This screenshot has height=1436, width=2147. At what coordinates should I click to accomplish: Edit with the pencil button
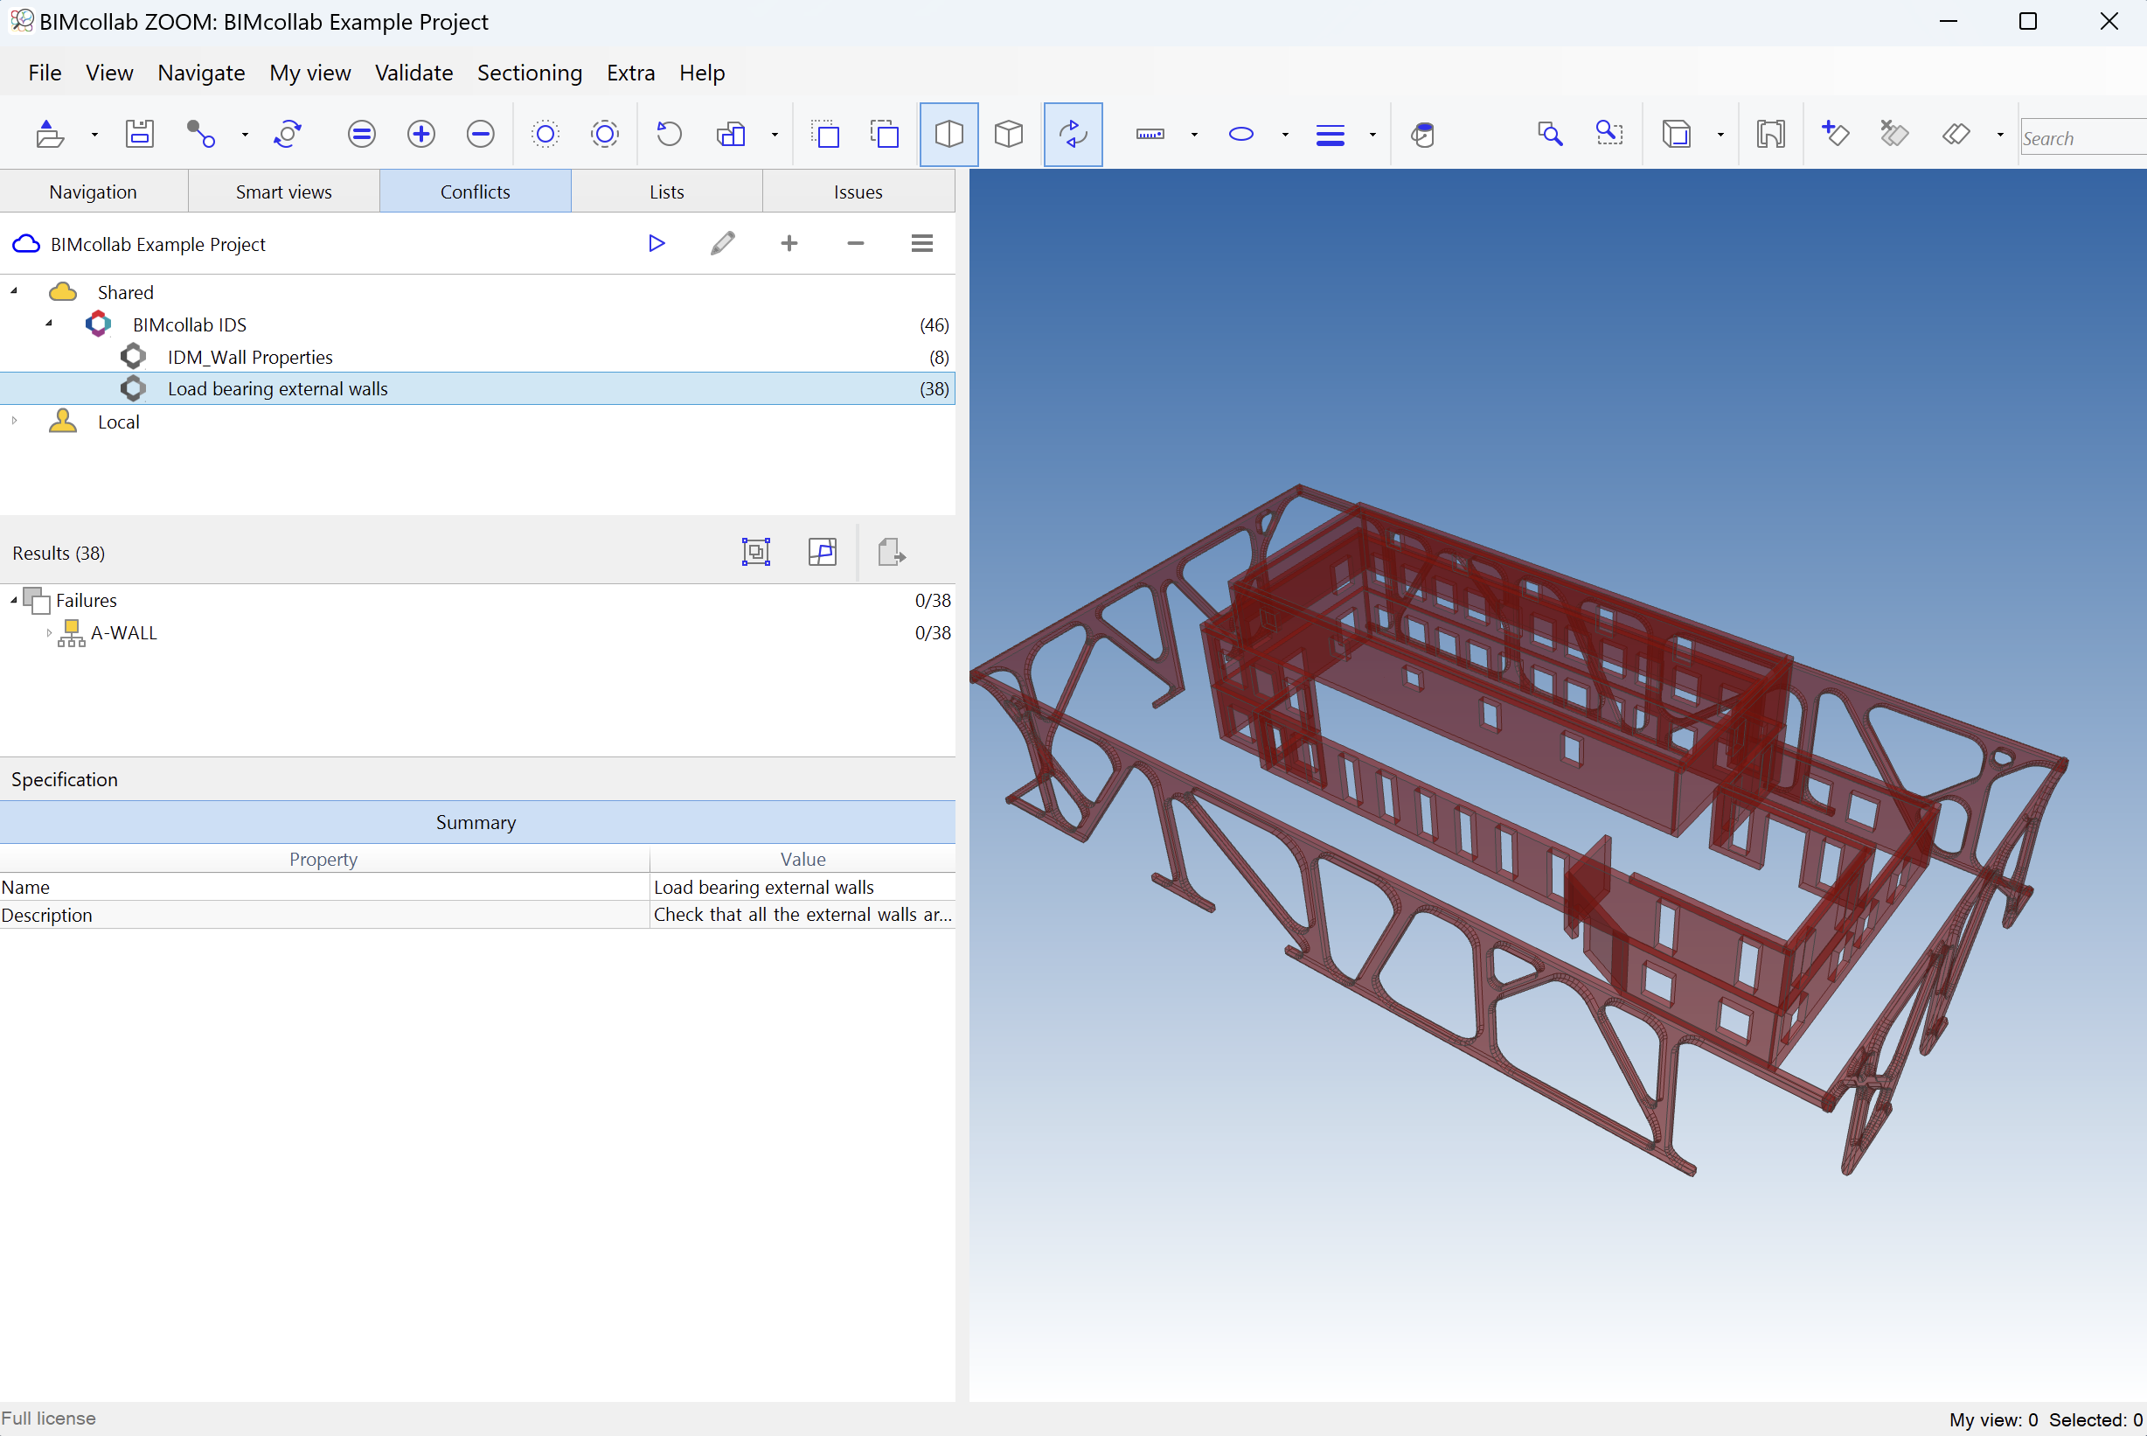point(723,244)
